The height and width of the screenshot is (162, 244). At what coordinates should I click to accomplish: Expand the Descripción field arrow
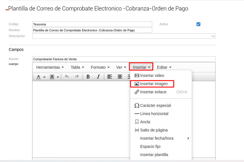coord(213,36)
